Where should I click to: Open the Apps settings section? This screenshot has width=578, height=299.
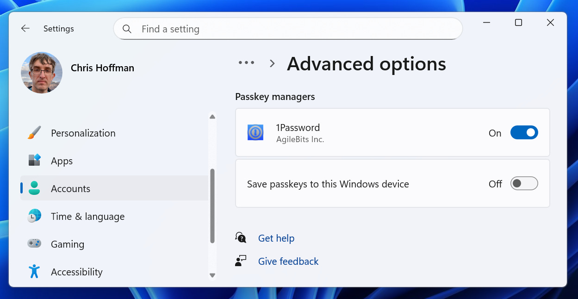(62, 161)
